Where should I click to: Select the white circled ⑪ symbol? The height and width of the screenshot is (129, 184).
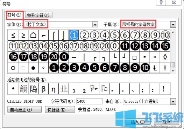click(13, 46)
